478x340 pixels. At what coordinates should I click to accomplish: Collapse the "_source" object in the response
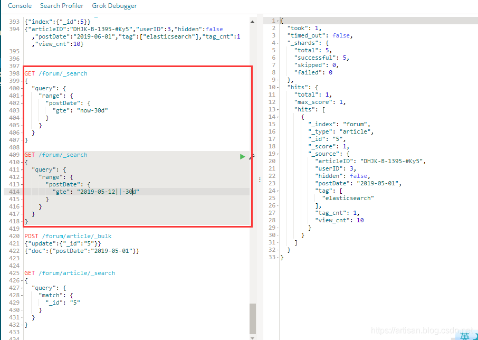277,154
